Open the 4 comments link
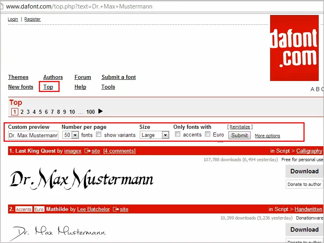Image resolution: width=324 pixels, height=243 pixels. pos(119,151)
